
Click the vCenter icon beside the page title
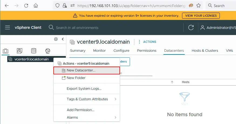point(72,42)
